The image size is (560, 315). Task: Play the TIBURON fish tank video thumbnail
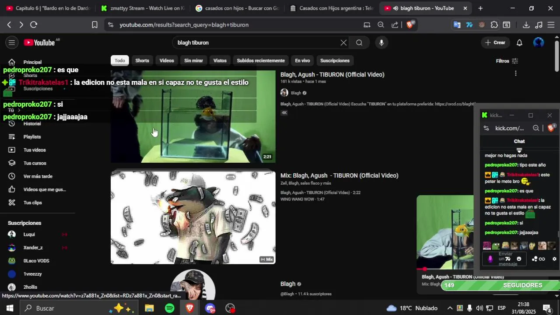(x=193, y=116)
